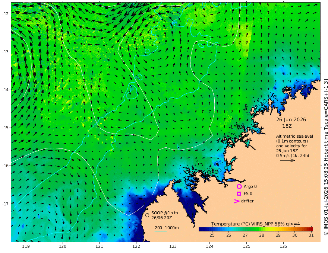Click the 28 degree mark on temperature colorbar
The height and width of the screenshot is (253, 328).
coord(262,235)
